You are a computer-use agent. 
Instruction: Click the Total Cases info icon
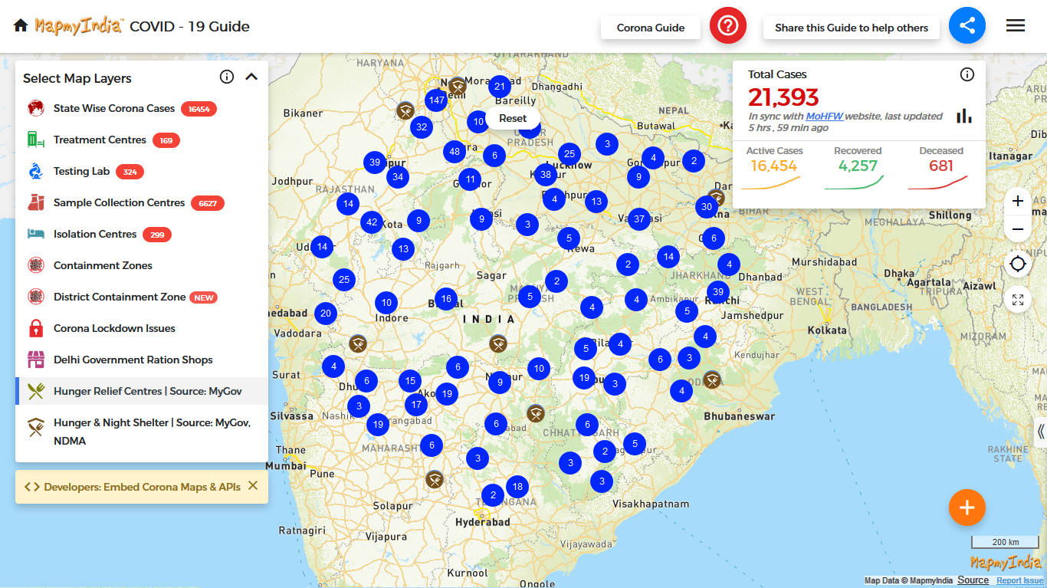click(967, 74)
